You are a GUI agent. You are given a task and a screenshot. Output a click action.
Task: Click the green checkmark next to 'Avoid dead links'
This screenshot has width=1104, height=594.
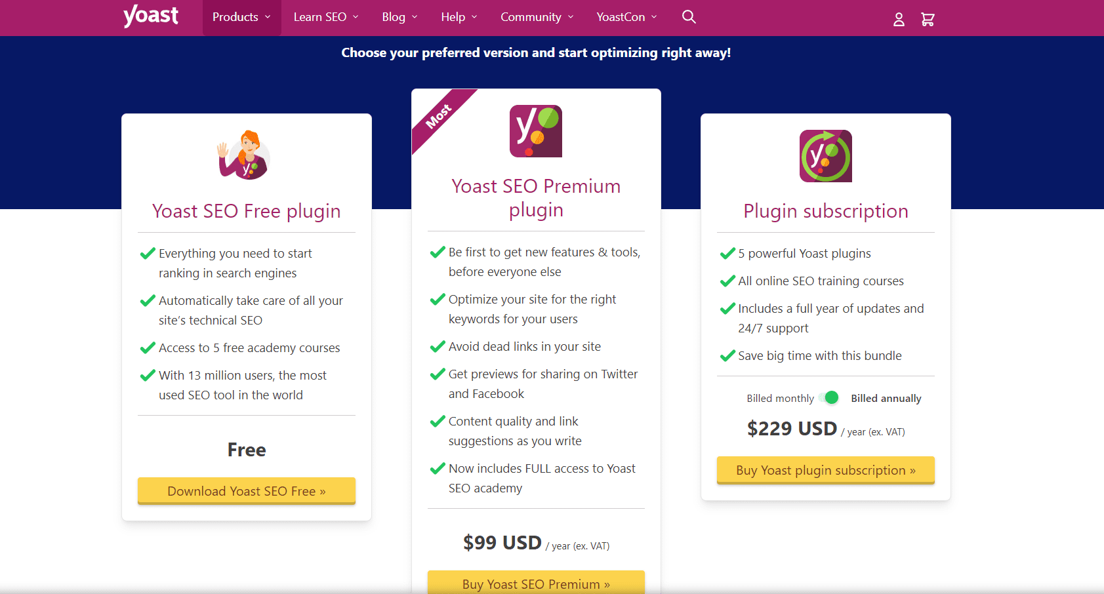tap(438, 346)
